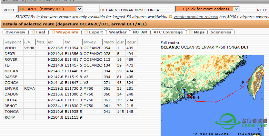Click the Full route text string

click(x=205, y=47)
